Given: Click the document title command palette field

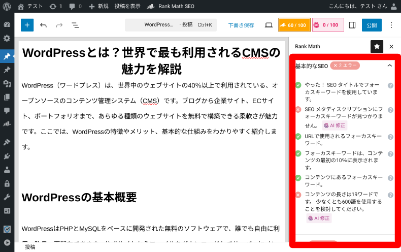Looking at the screenshot, I should [x=171, y=25].
